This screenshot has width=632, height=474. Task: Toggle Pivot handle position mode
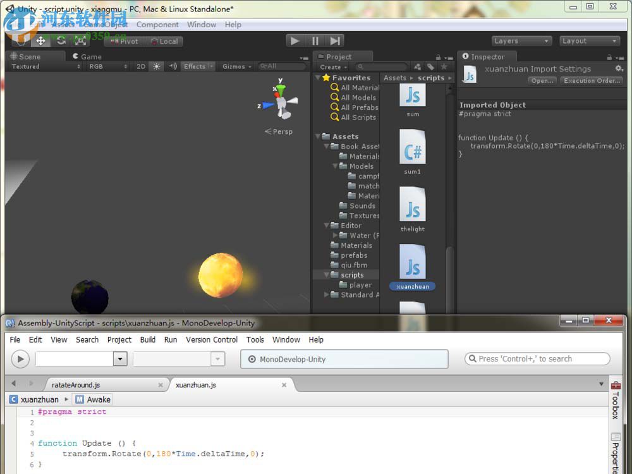pyautogui.click(x=124, y=41)
